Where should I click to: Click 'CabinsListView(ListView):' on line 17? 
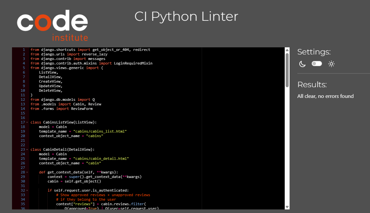click(x=70, y=123)
